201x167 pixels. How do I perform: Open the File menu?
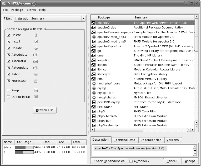[5, 10]
